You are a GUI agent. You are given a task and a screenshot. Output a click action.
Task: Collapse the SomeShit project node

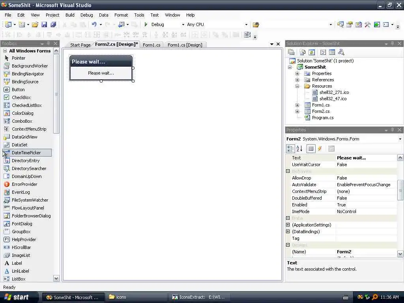click(x=290, y=67)
